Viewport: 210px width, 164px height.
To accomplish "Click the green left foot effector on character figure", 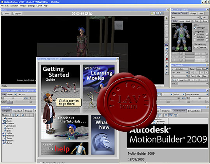I will [x=178, y=48].
